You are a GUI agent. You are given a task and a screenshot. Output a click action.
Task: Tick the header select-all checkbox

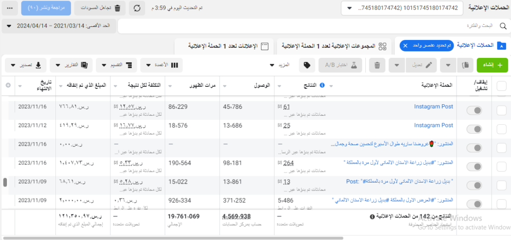click(x=502, y=86)
